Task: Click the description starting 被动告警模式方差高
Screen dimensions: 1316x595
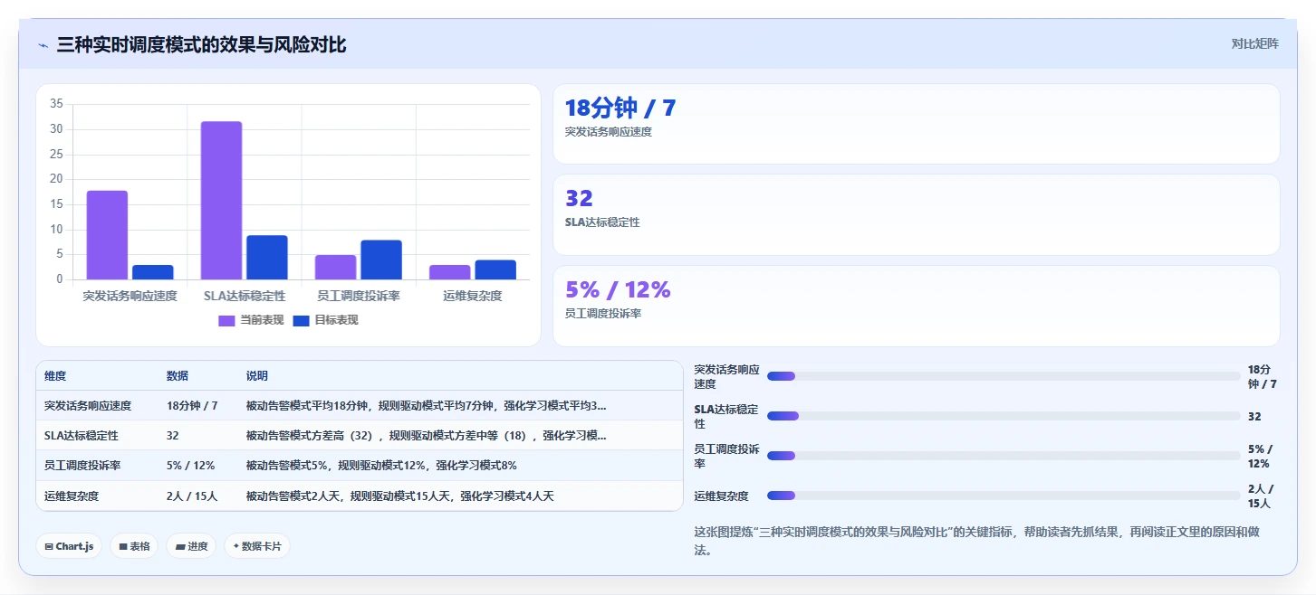Action: [x=427, y=436]
